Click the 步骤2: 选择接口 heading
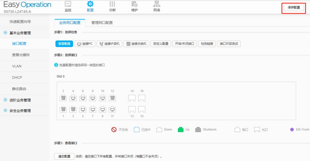The height and width of the screenshot is (161, 310). point(66,55)
